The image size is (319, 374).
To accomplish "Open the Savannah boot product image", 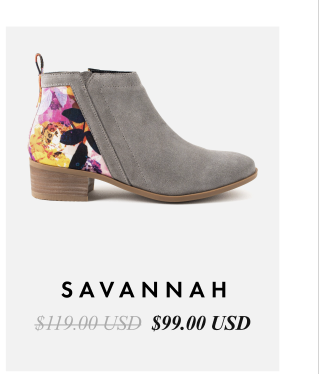I will [143, 127].
